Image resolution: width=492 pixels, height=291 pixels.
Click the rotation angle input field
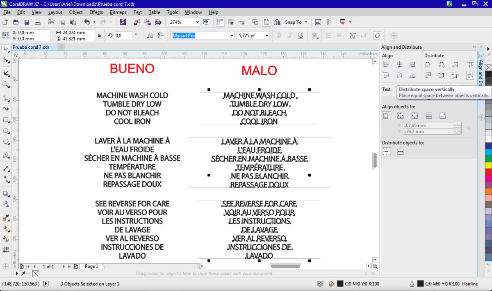click(123, 36)
